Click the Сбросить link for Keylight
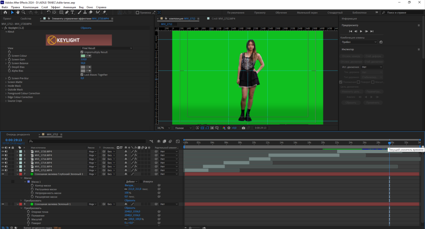 click(86, 28)
